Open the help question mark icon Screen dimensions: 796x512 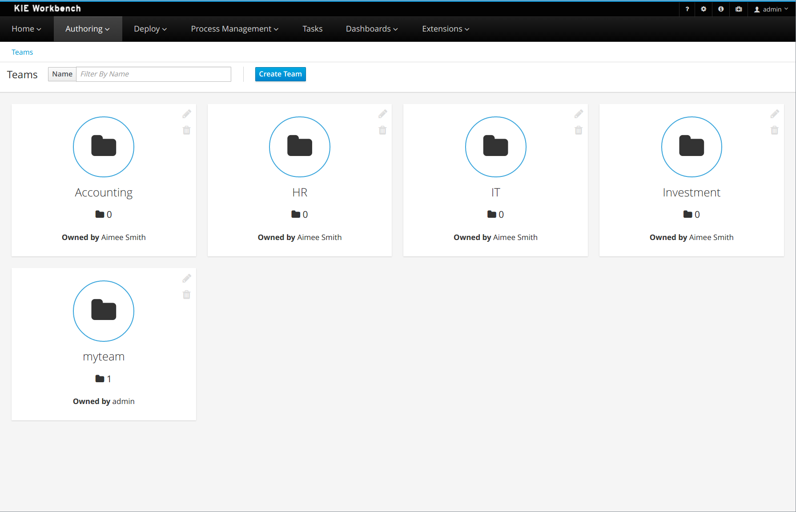pos(687,9)
